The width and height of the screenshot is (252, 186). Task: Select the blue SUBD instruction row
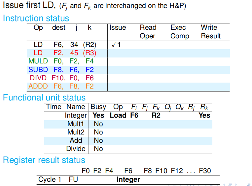tap(61, 70)
